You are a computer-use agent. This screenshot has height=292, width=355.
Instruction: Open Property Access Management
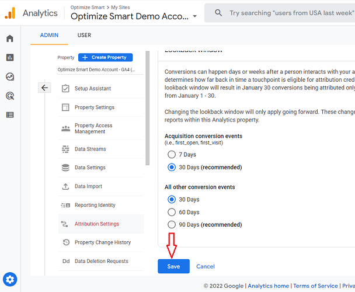pyautogui.click(x=101, y=128)
